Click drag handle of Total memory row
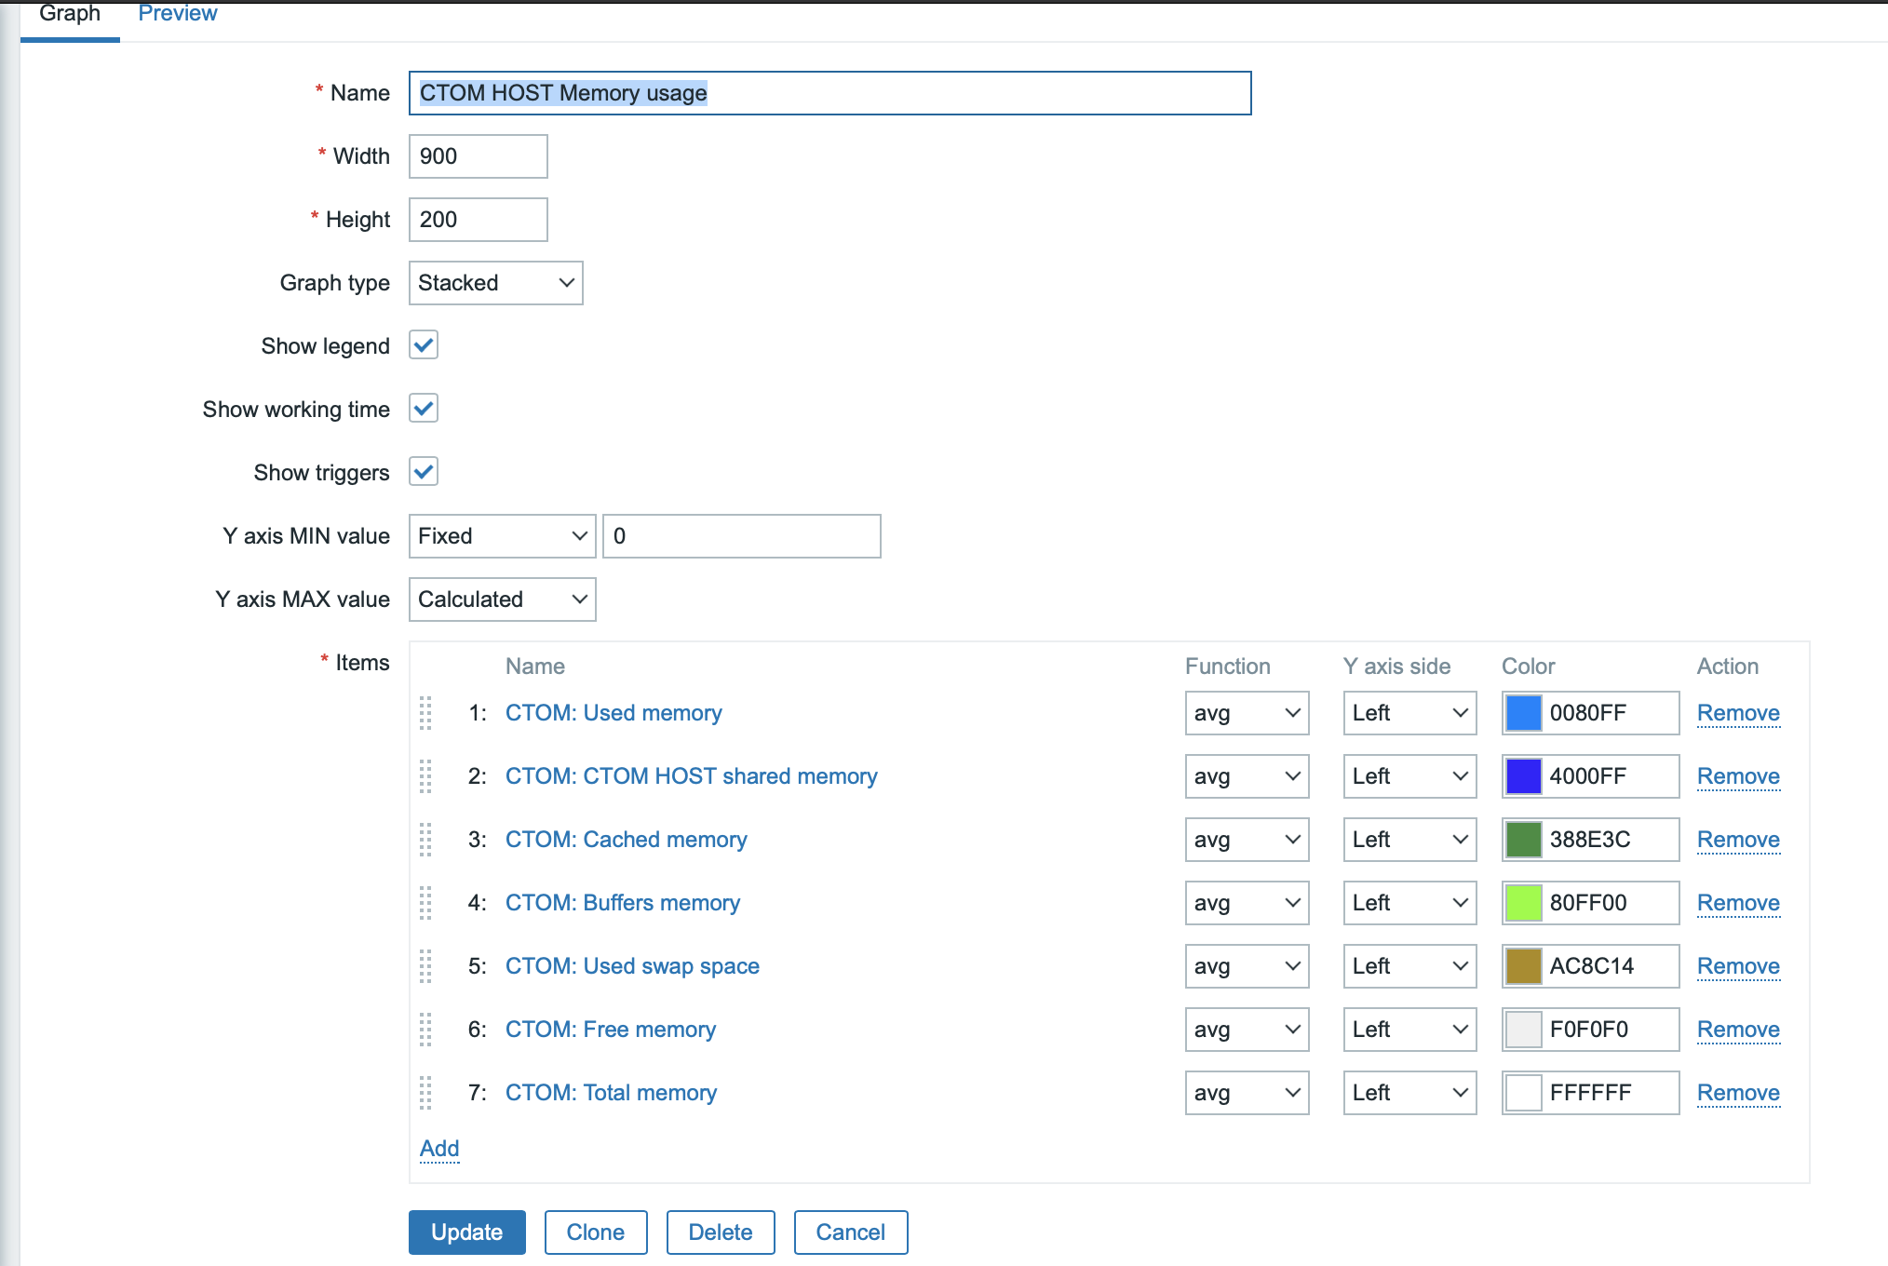 425,1093
